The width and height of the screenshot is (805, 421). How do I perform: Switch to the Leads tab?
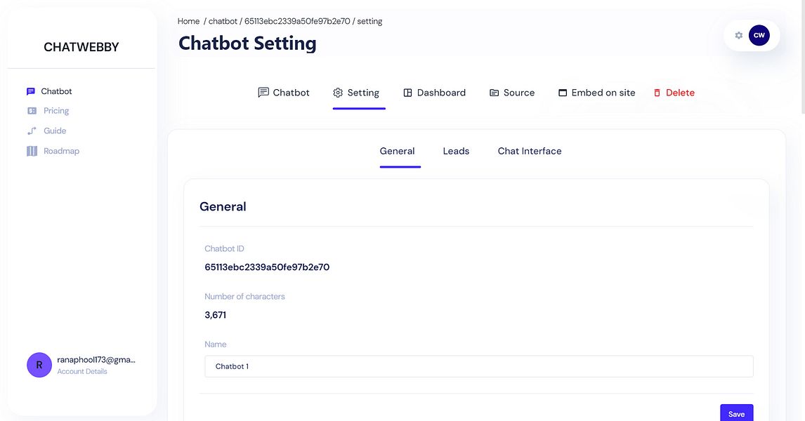(456, 151)
